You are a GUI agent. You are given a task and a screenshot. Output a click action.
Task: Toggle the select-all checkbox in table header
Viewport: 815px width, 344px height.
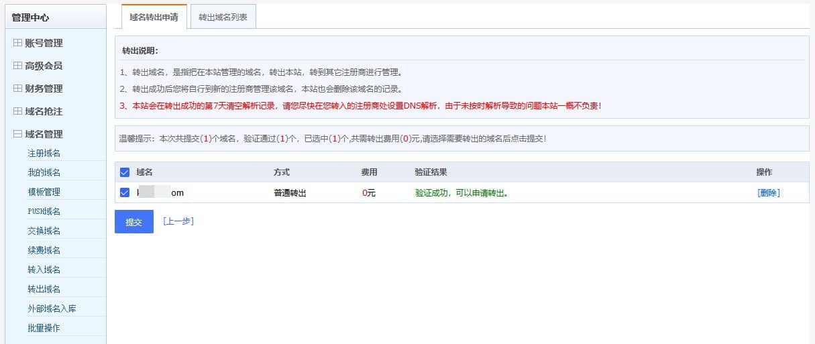(124, 172)
